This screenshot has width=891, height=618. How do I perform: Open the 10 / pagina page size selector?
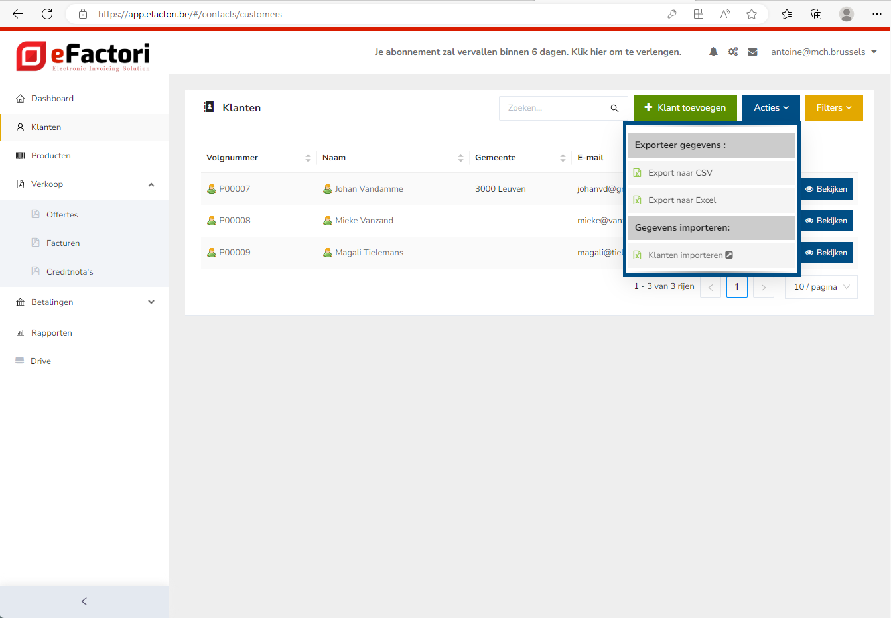pos(821,287)
